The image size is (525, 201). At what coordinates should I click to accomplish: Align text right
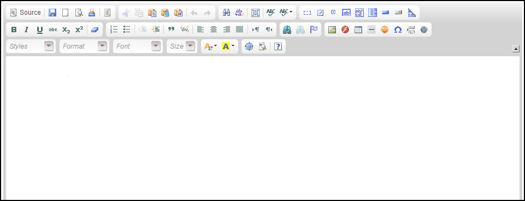tap(226, 29)
